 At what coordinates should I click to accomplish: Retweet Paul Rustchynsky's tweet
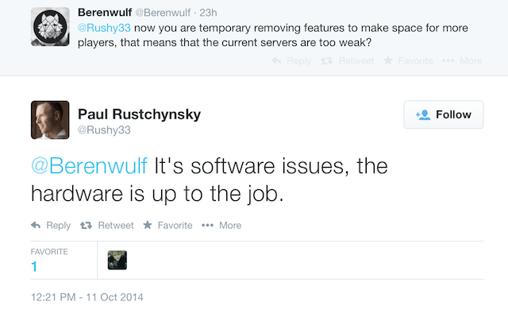[x=107, y=226]
